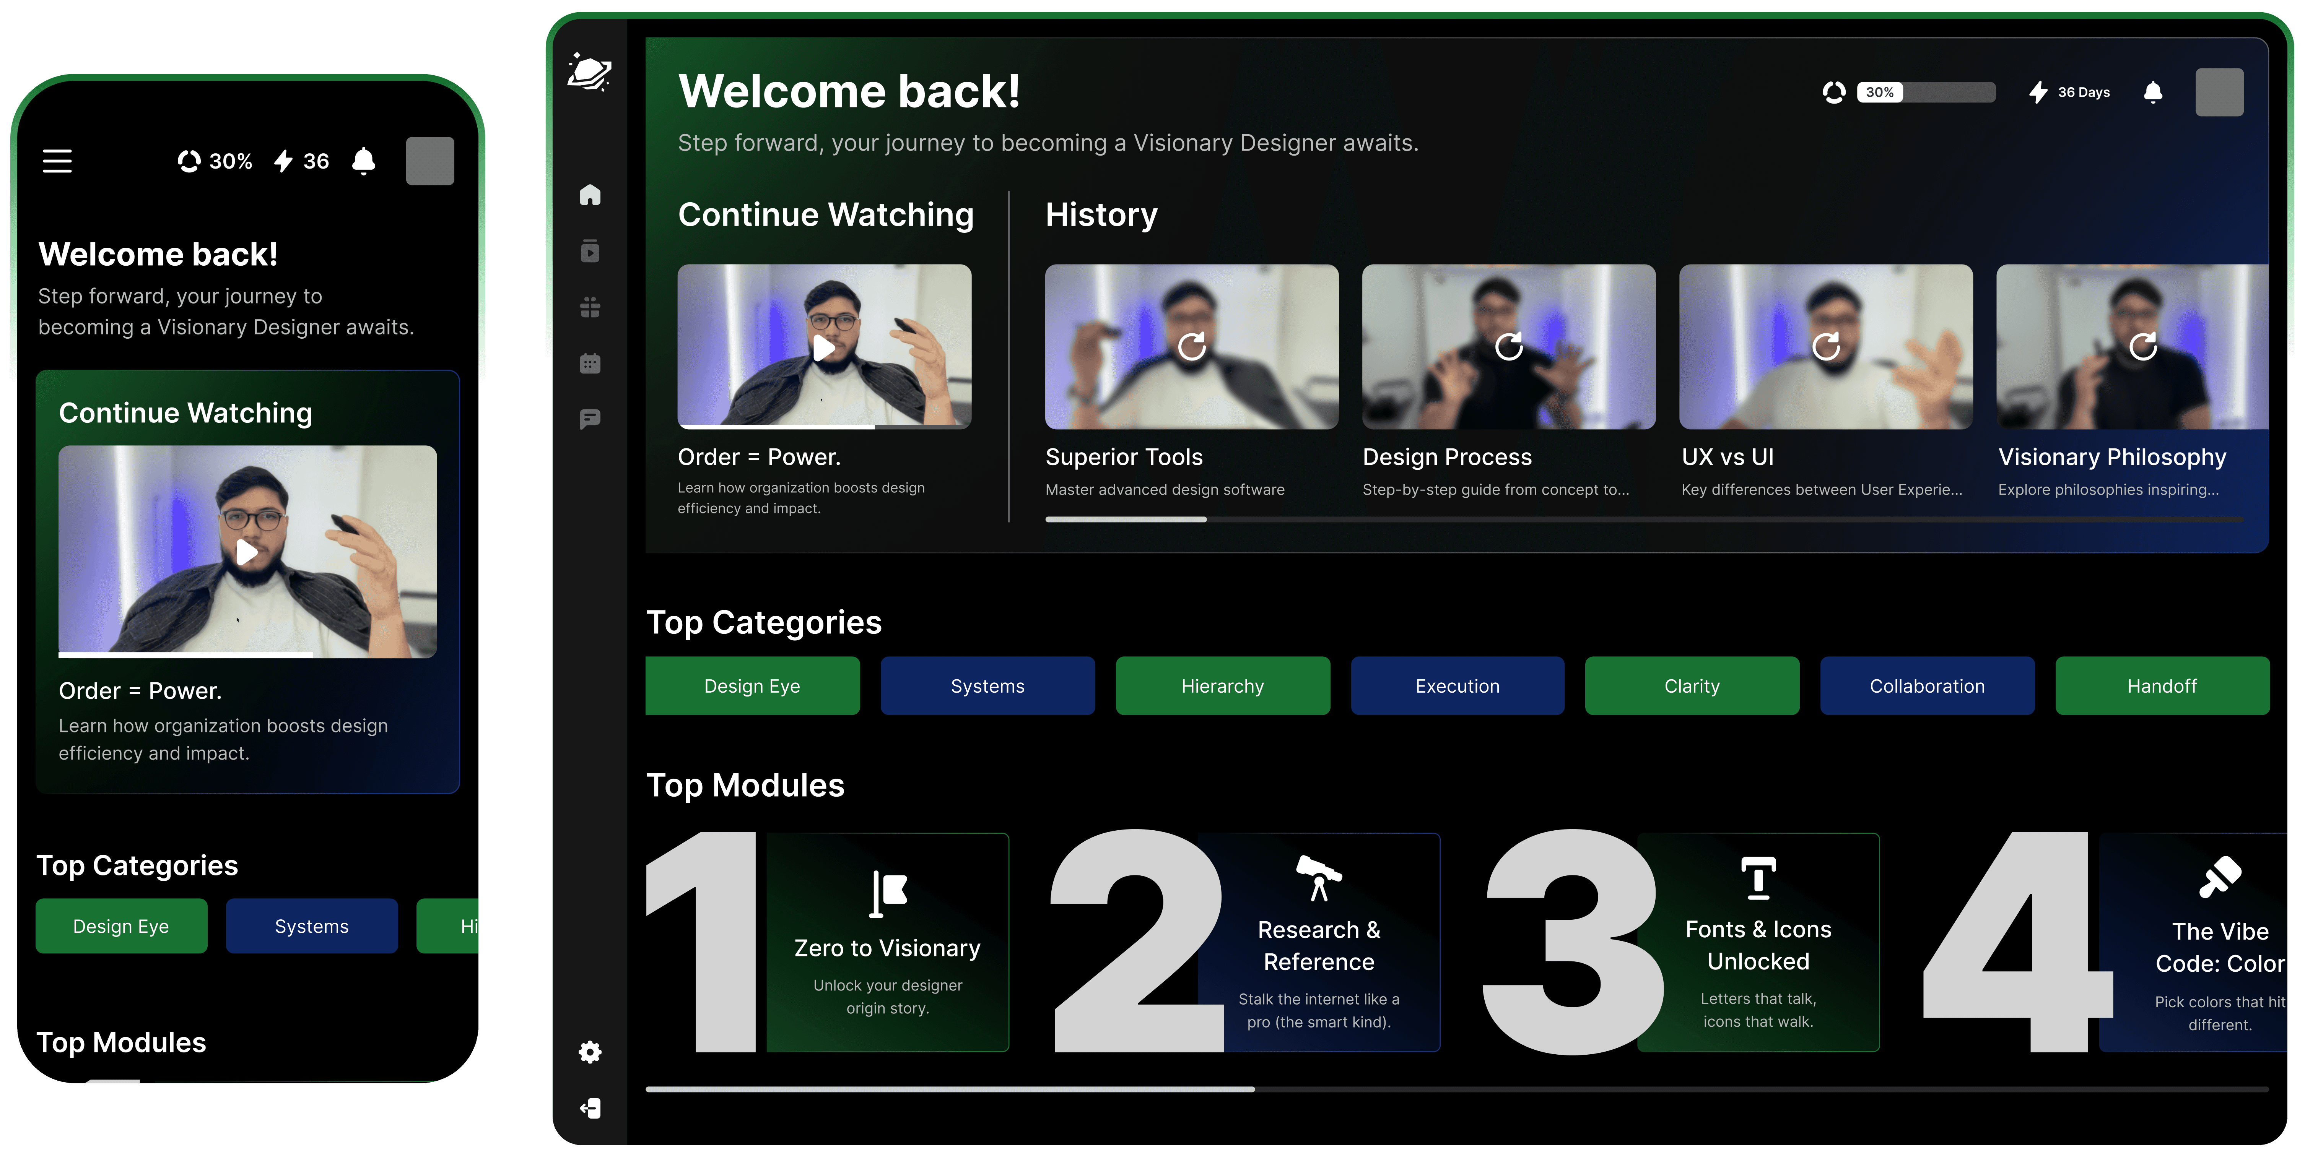Select the Clarity category
This screenshot has height=1164, width=2305.
(x=1692, y=686)
